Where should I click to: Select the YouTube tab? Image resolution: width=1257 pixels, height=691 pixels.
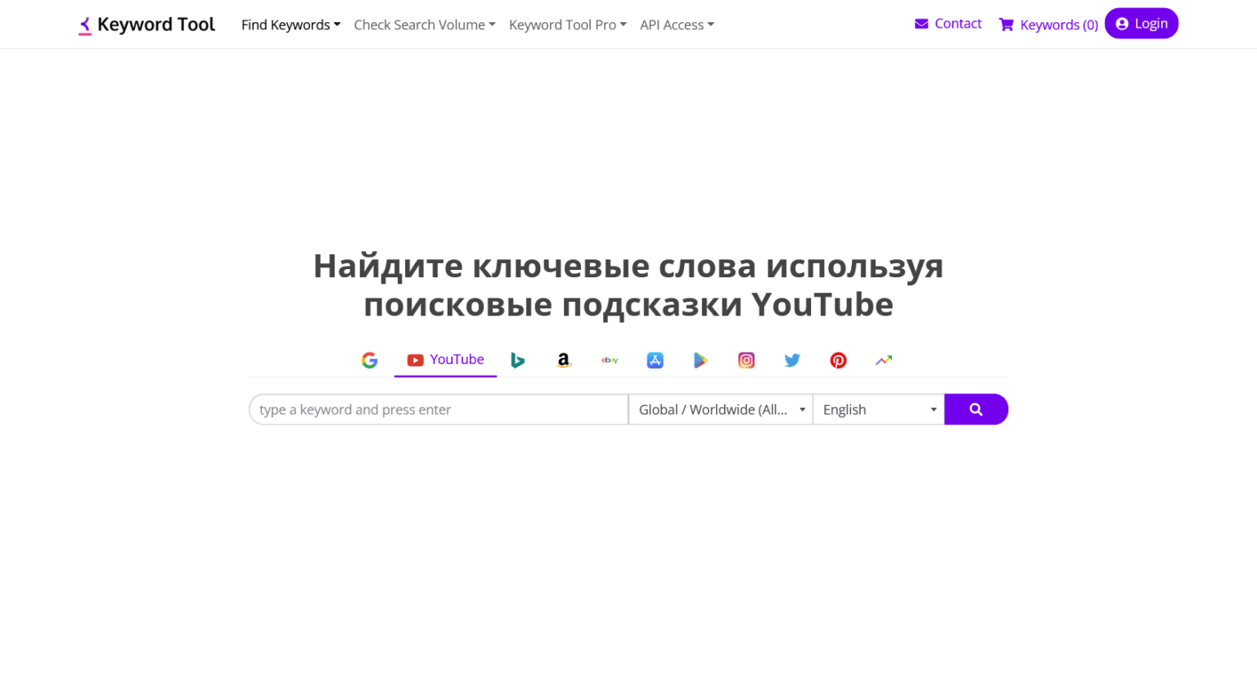point(445,360)
